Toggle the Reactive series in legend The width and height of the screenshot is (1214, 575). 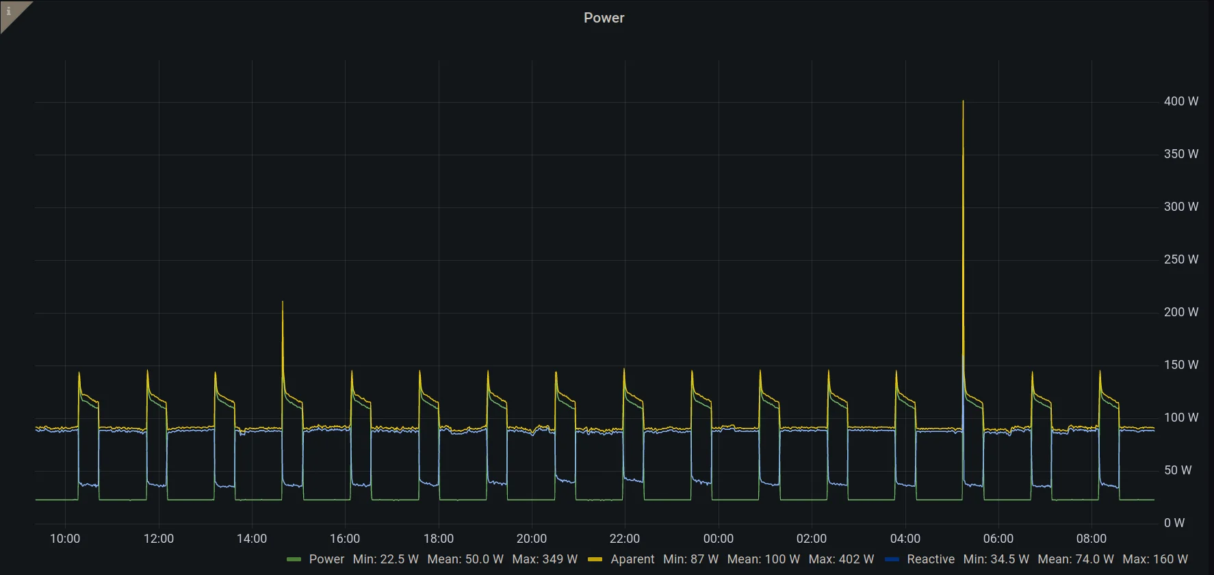[931, 559]
